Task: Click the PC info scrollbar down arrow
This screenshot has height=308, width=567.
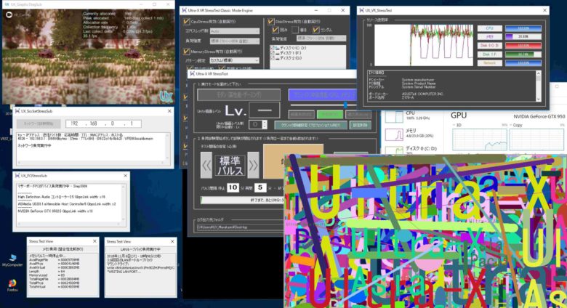Action: click(x=539, y=99)
